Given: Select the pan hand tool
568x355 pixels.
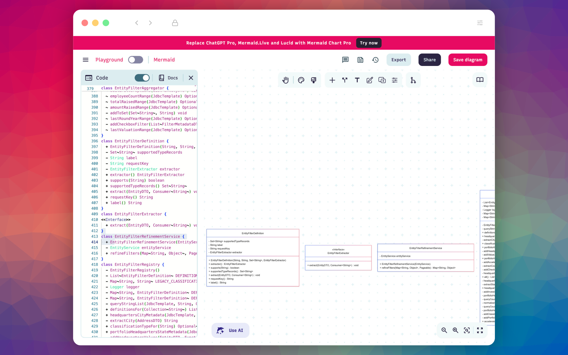Looking at the screenshot, I should (x=285, y=80).
